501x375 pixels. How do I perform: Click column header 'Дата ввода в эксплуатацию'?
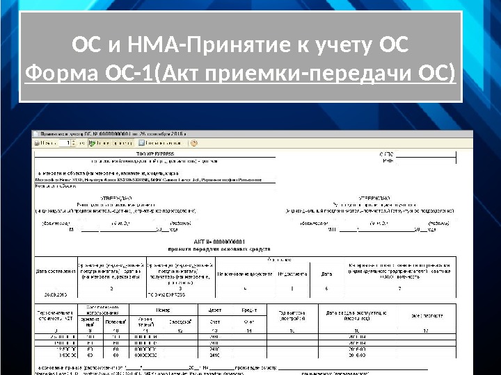point(356,316)
